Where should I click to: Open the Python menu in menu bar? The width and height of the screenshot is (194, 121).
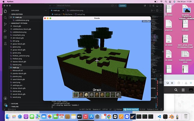coord(10,1)
